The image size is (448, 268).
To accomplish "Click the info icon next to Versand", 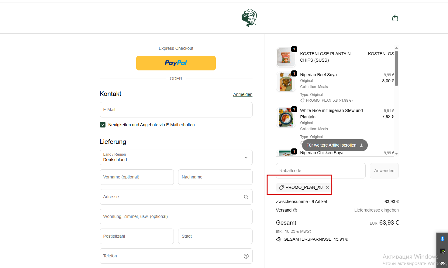I will (x=295, y=210).
